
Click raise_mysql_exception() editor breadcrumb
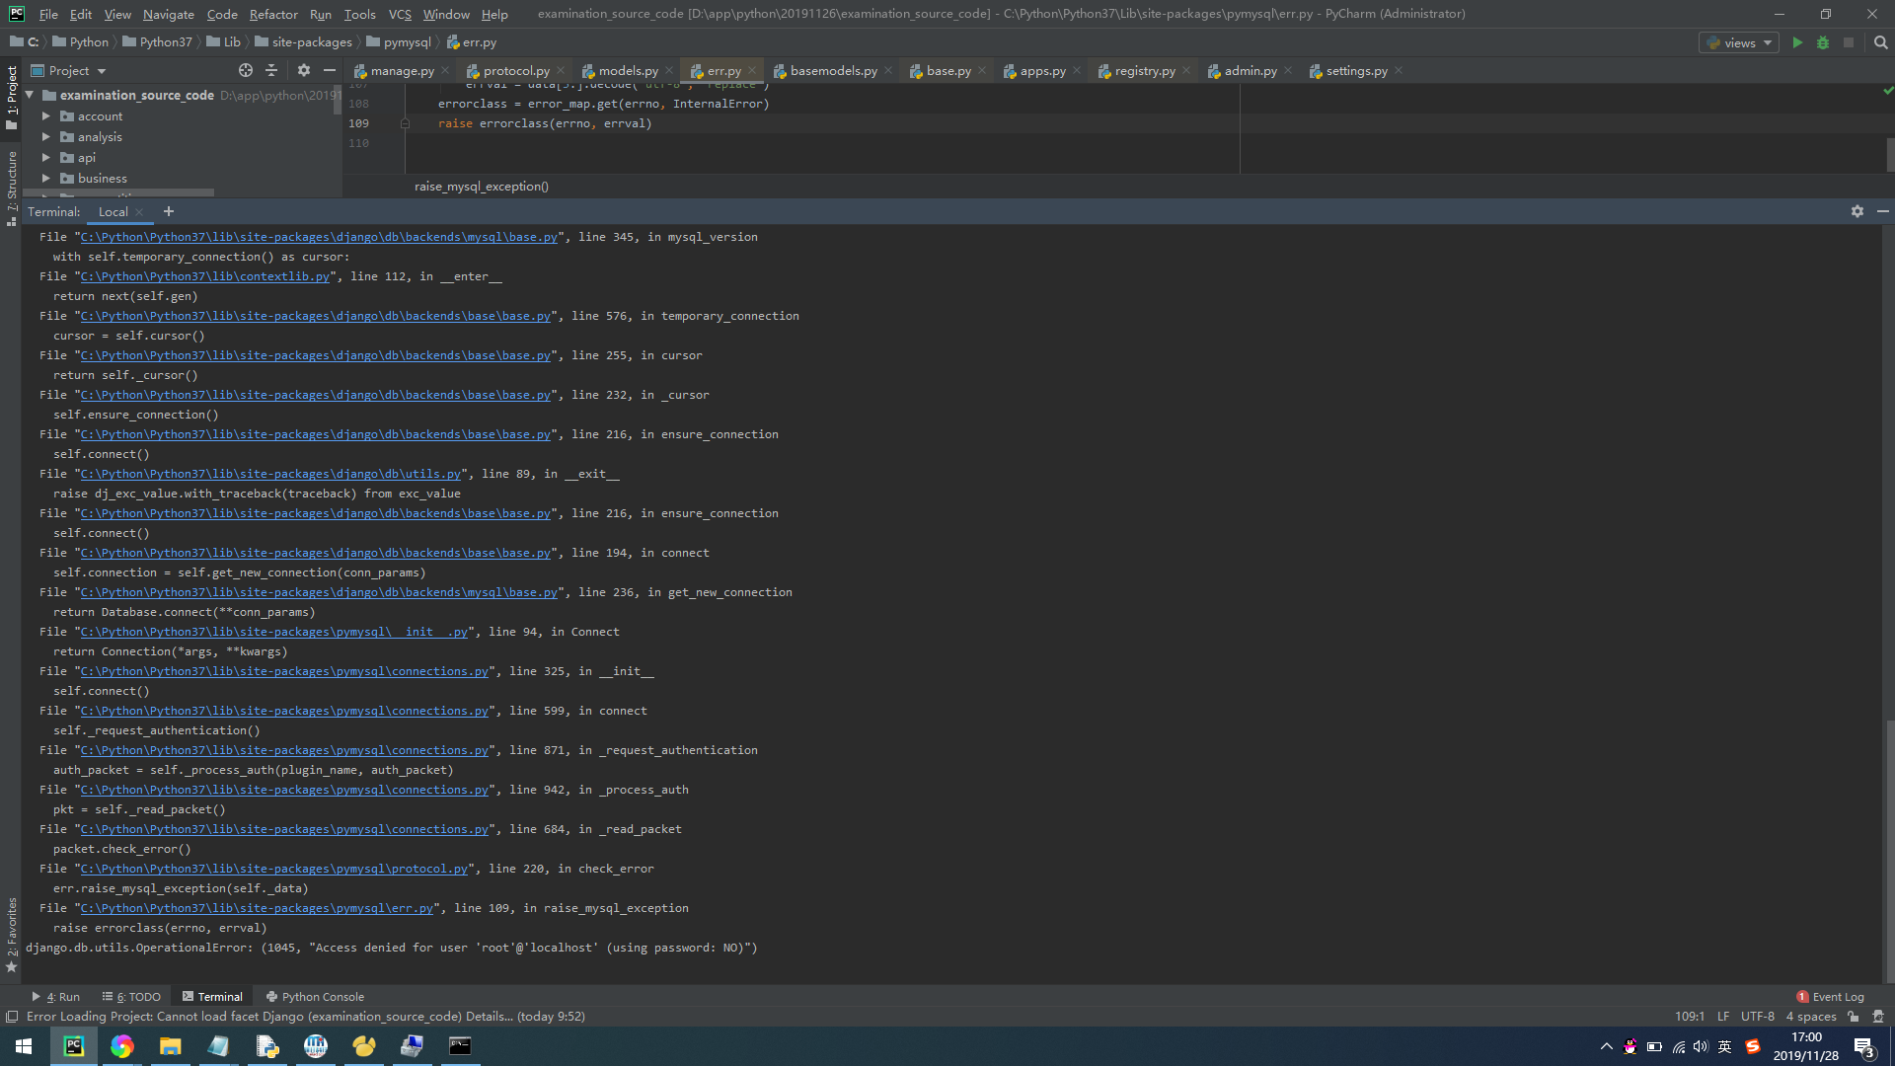[481, 187]
